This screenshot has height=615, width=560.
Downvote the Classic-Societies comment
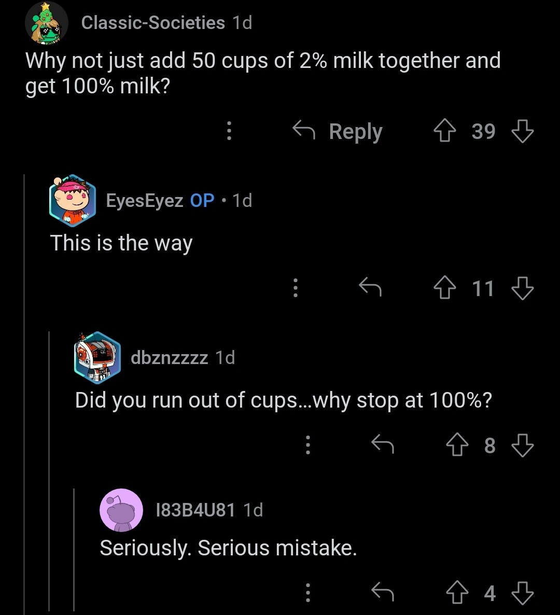coord(522,131)
